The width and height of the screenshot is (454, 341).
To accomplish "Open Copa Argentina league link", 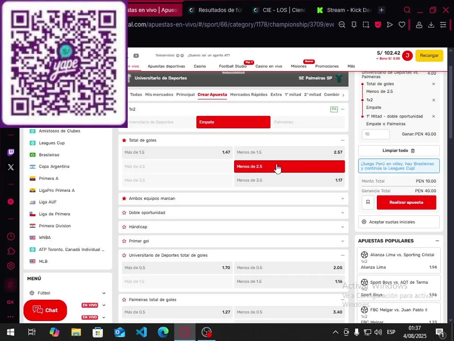I will pos(54,166).
